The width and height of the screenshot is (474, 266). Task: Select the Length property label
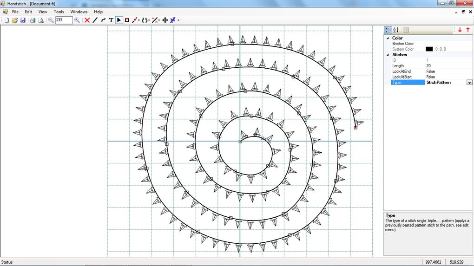pos(398,66)
